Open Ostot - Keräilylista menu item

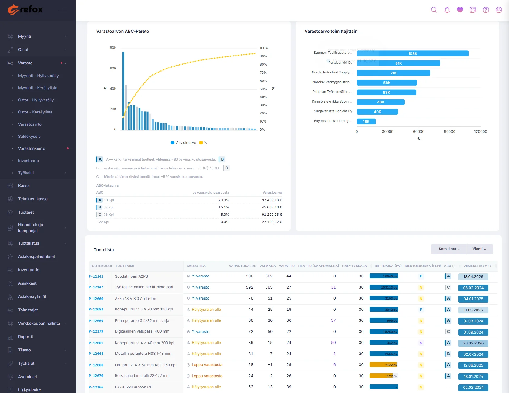[35, 112]
